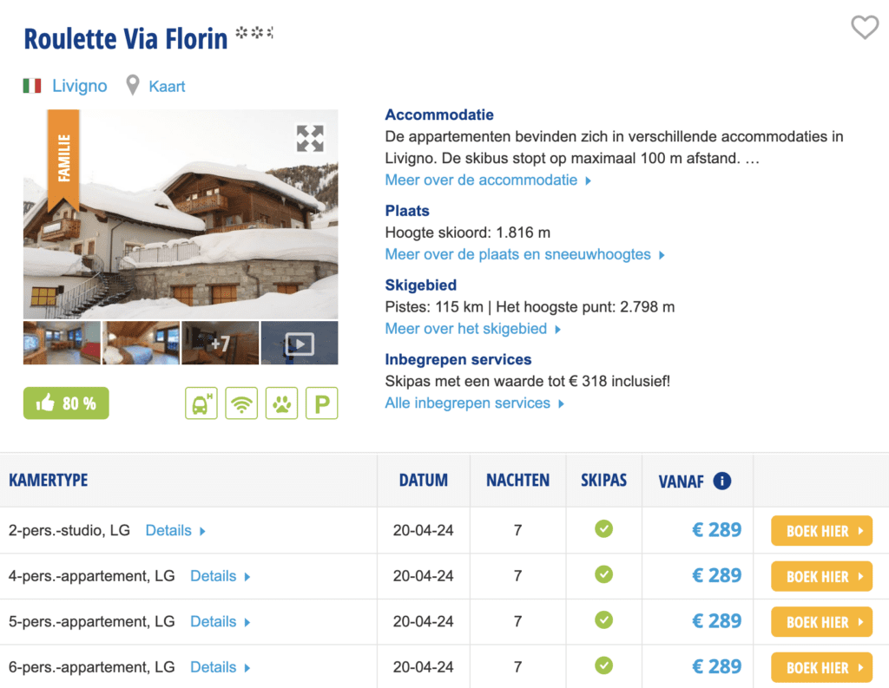Click the ski bus amenity icon
Image resolution: width=889 pixels, height=688 pixels.
pyautogui.click(x=201, y=403)
